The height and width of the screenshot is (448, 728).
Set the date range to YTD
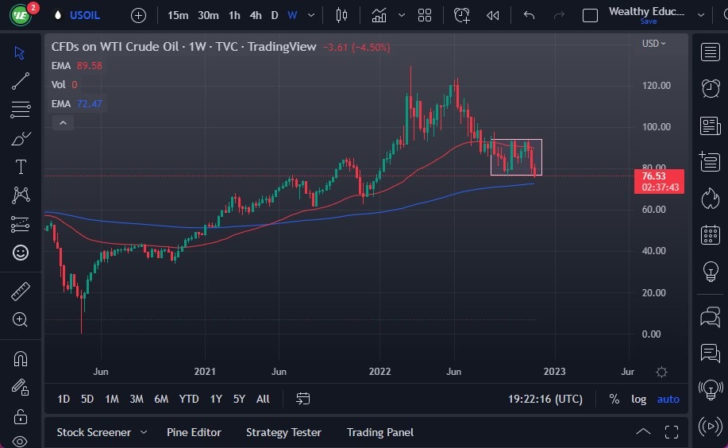tap(189, 399)
